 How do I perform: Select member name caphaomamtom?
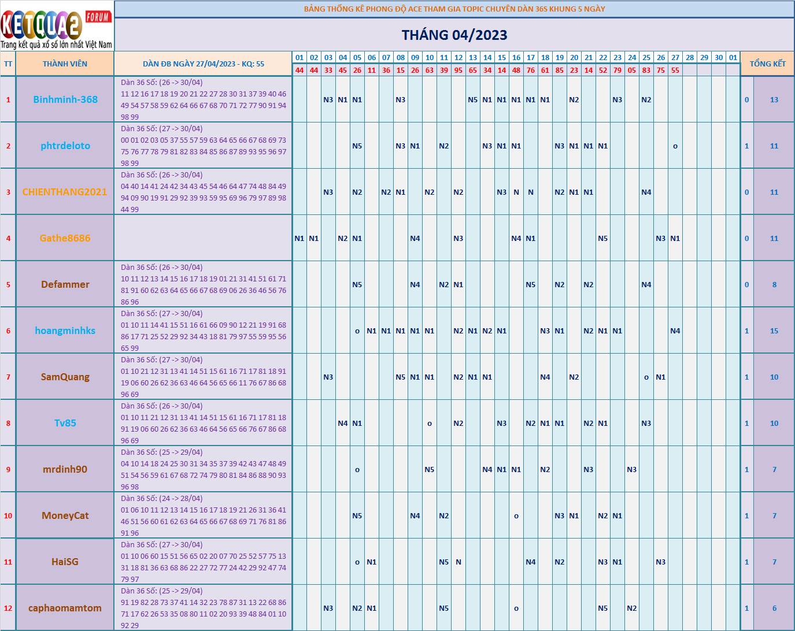(65, 608)
